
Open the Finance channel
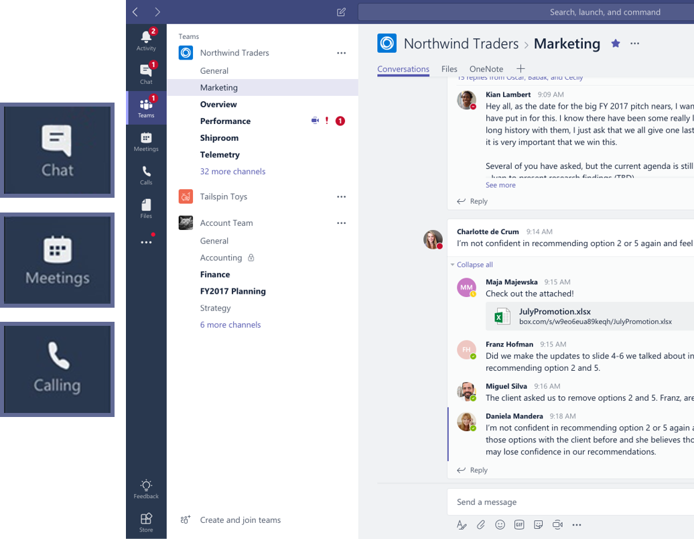tap(215, 275)
